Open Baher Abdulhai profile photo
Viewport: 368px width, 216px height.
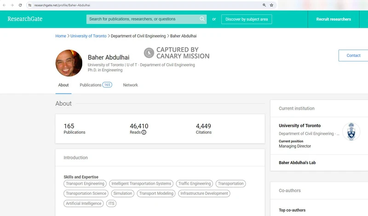tap(69, 63)
